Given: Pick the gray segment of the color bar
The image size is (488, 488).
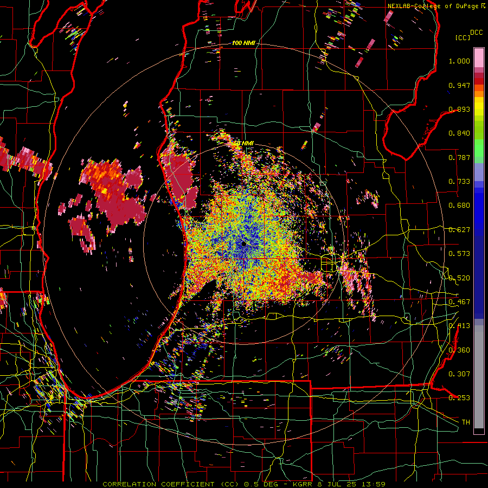Looking at the screenshot, I should (479, 377).
